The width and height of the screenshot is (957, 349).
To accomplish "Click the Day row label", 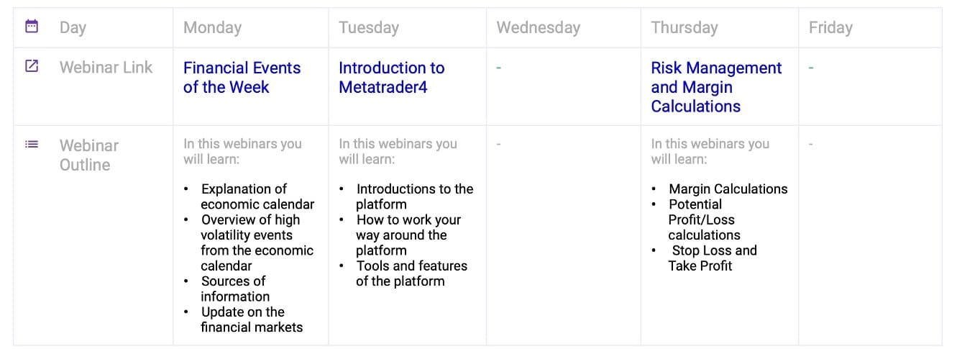I will coord(73,28).
